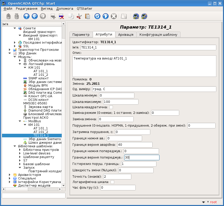Navigate forward with the right arrow icon
Viewport: 224px width, 206px height.
pyautogui.click(x=43, y=16)
